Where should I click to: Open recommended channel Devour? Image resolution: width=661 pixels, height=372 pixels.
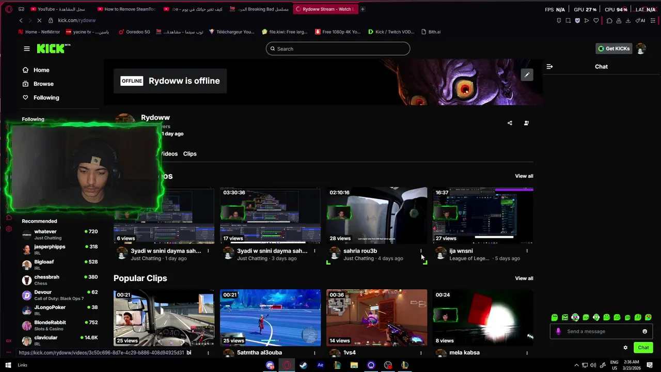pos(59,295)
